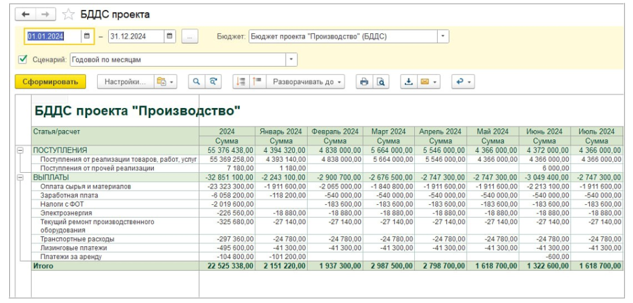Click the save report to file icon
Viewport: 633px width, 303px height.
coord(408,81)
